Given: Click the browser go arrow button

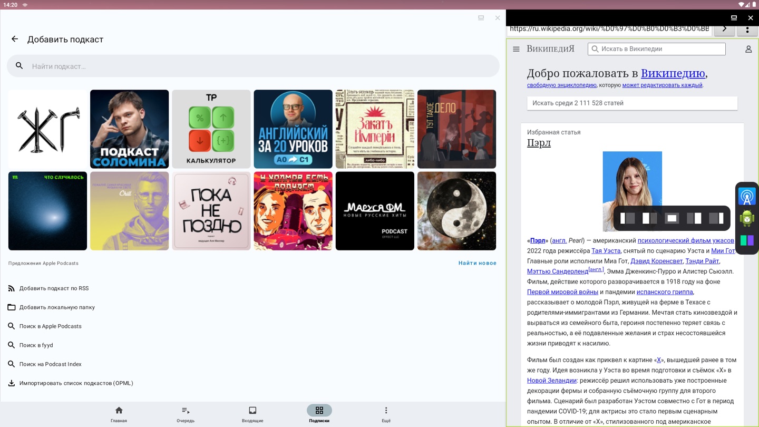Looking at the screenshot, I should [x=724, y=30].
